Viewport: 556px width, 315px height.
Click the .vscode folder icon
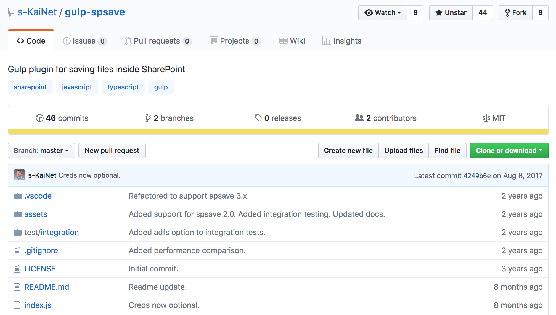point(18,196)
